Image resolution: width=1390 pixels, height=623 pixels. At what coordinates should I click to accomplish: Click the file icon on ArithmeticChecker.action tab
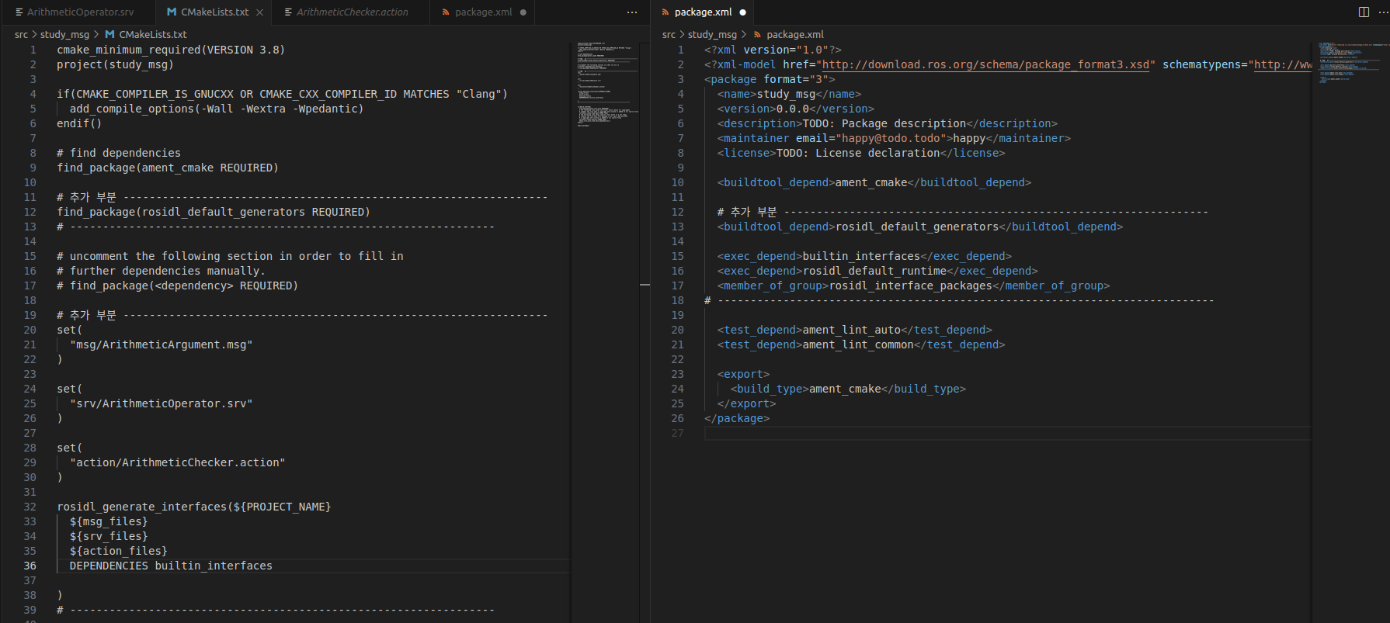pyautogui.click(x=288, y=12)
